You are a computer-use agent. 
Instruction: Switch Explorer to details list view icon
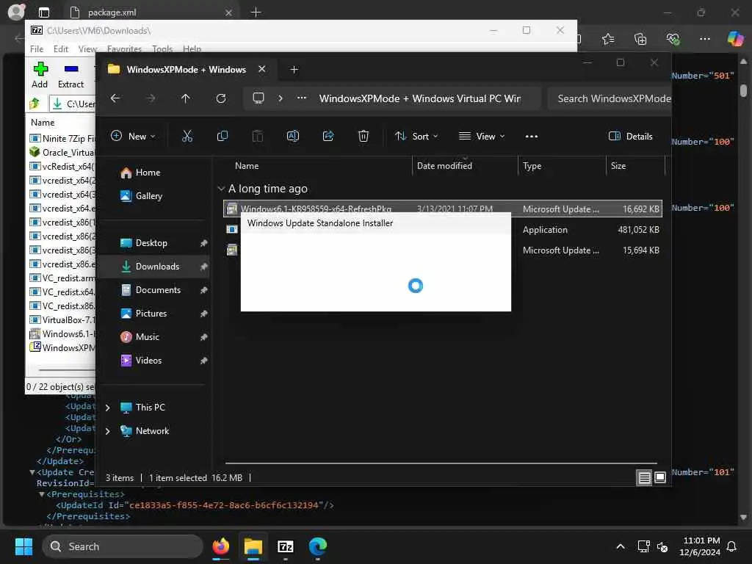tap(644, 477)
